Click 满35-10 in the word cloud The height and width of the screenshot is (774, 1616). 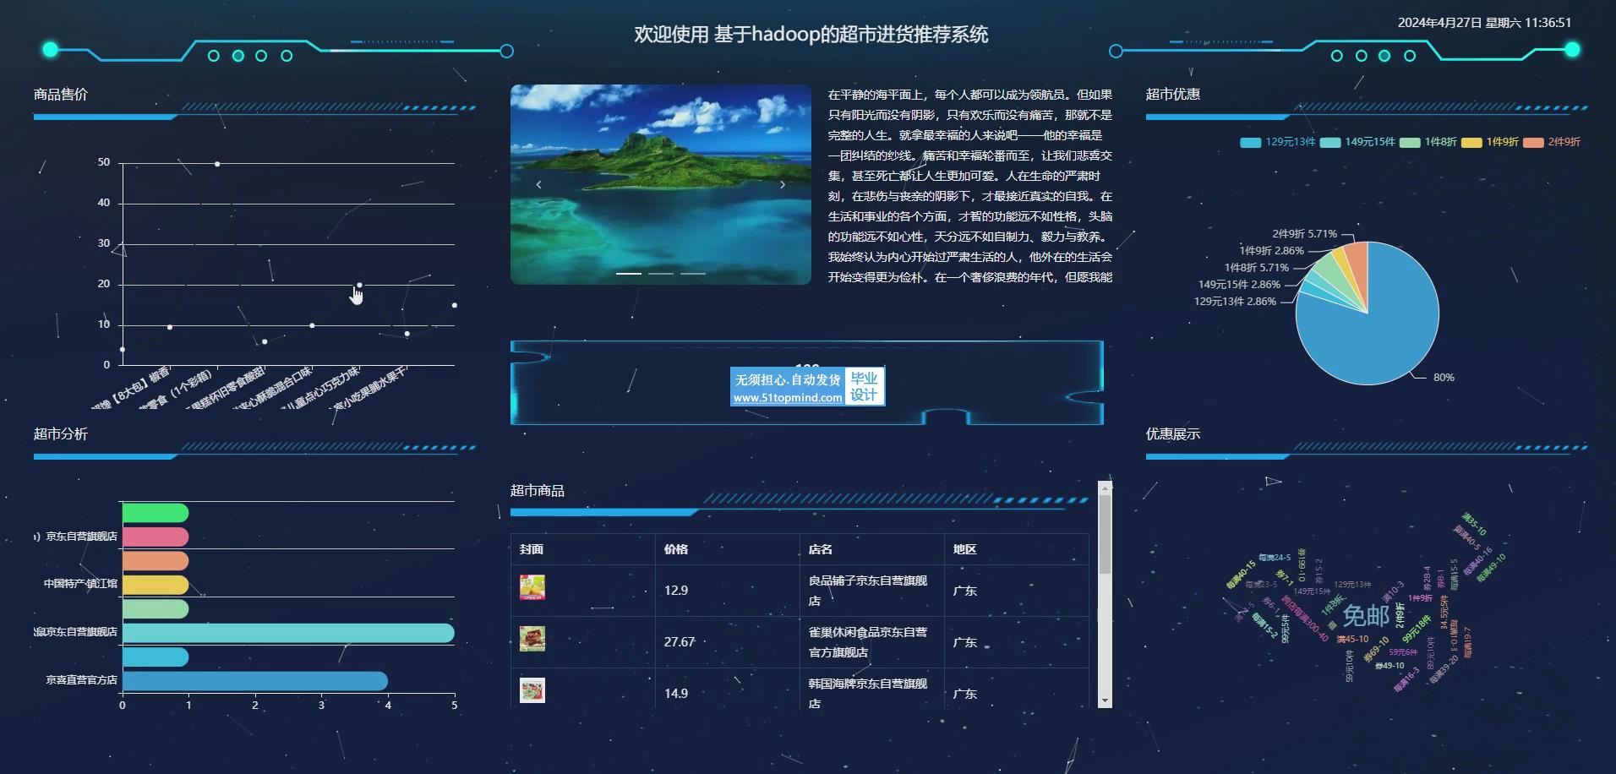coord(1475,525)
